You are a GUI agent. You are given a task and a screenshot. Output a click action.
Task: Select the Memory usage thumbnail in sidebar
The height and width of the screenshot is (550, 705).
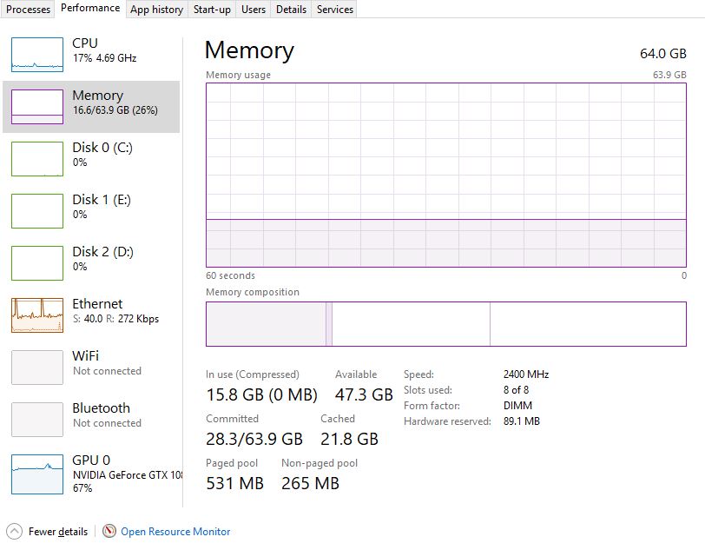coord(36,107)
